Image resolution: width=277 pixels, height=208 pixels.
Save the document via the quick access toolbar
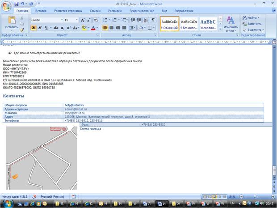coord(17,4)
